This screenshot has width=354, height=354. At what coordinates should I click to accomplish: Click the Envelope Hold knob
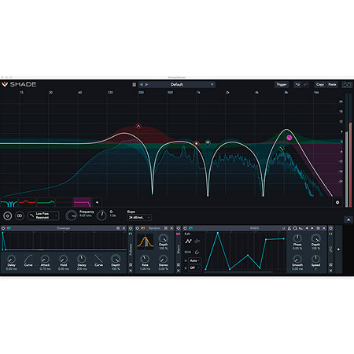64,259
